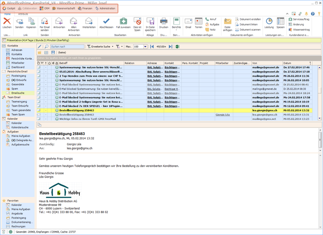Collapse the ribbon with the chevron
The image size is (323, 235).
[x=287, y=14]
